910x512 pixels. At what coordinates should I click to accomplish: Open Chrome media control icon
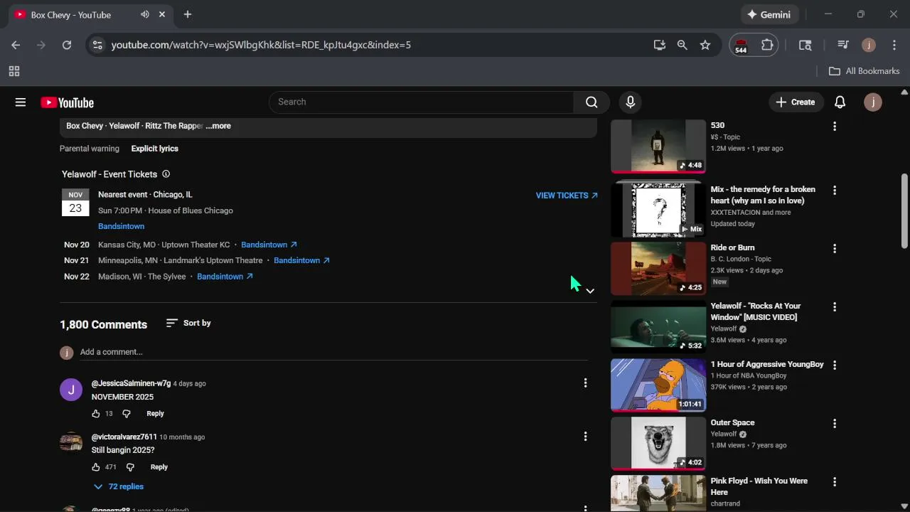click(843, 45)
